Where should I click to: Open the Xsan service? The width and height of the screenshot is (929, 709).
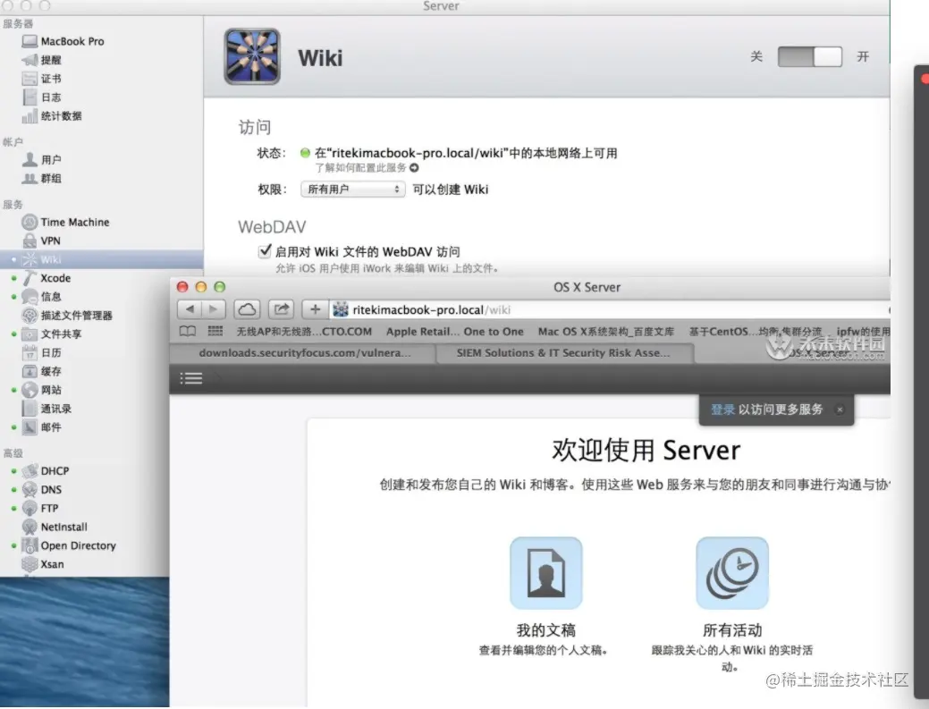tap(43, 564)
